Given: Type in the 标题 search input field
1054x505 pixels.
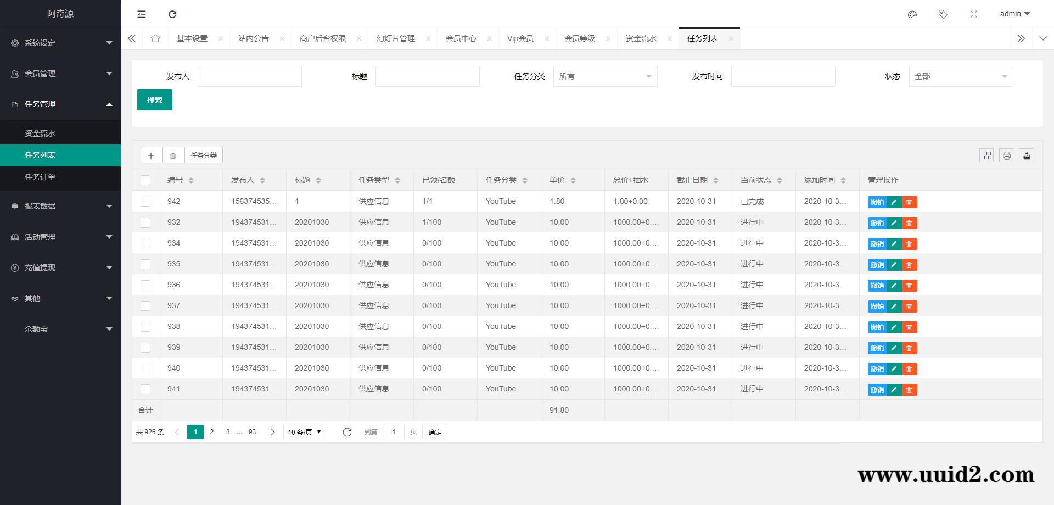Looking at the screenshot, I should 427,76.
